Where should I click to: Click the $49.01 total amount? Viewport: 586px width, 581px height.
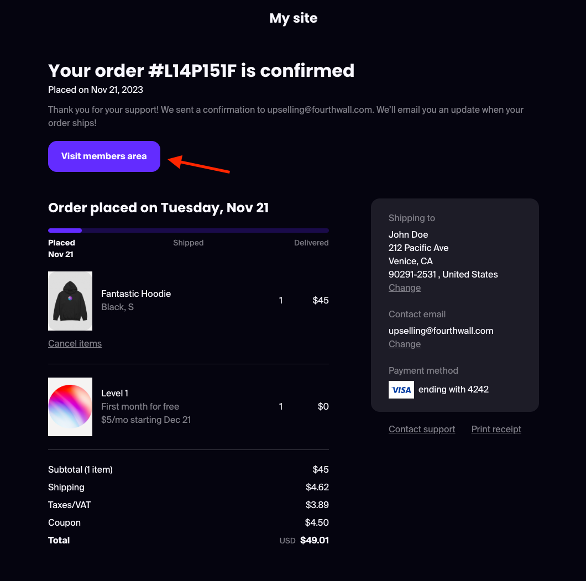314,540
